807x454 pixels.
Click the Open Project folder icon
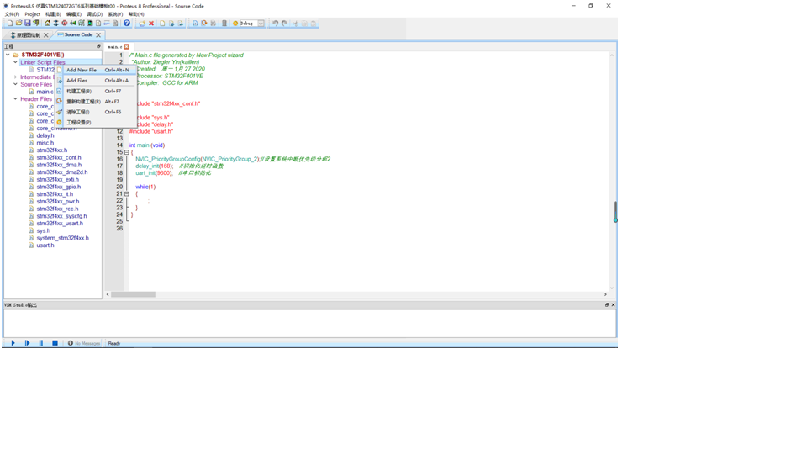18,24
